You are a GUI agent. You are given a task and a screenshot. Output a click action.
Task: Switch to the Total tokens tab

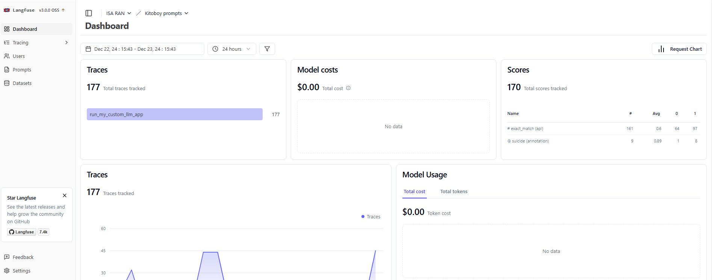pos(454,191)
